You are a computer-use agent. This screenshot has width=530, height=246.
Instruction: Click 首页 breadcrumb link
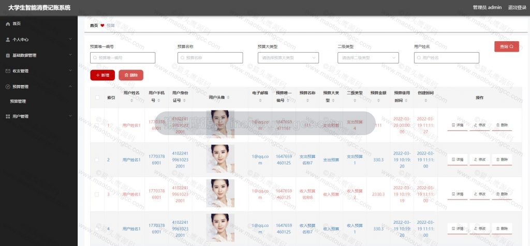point(94,25)
